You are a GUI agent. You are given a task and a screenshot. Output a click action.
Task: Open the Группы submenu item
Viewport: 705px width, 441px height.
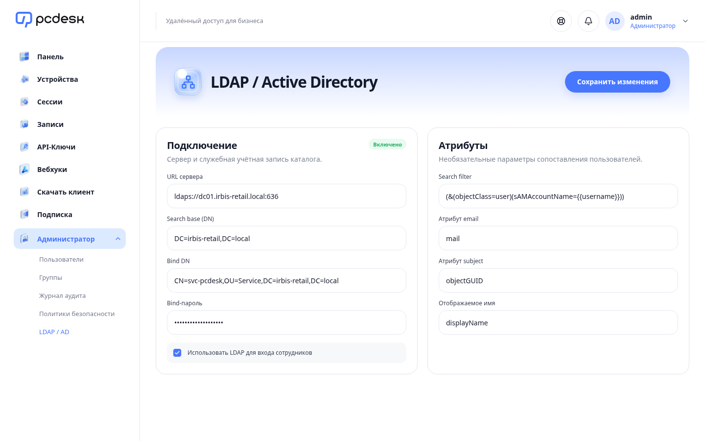tap(50, 278)
